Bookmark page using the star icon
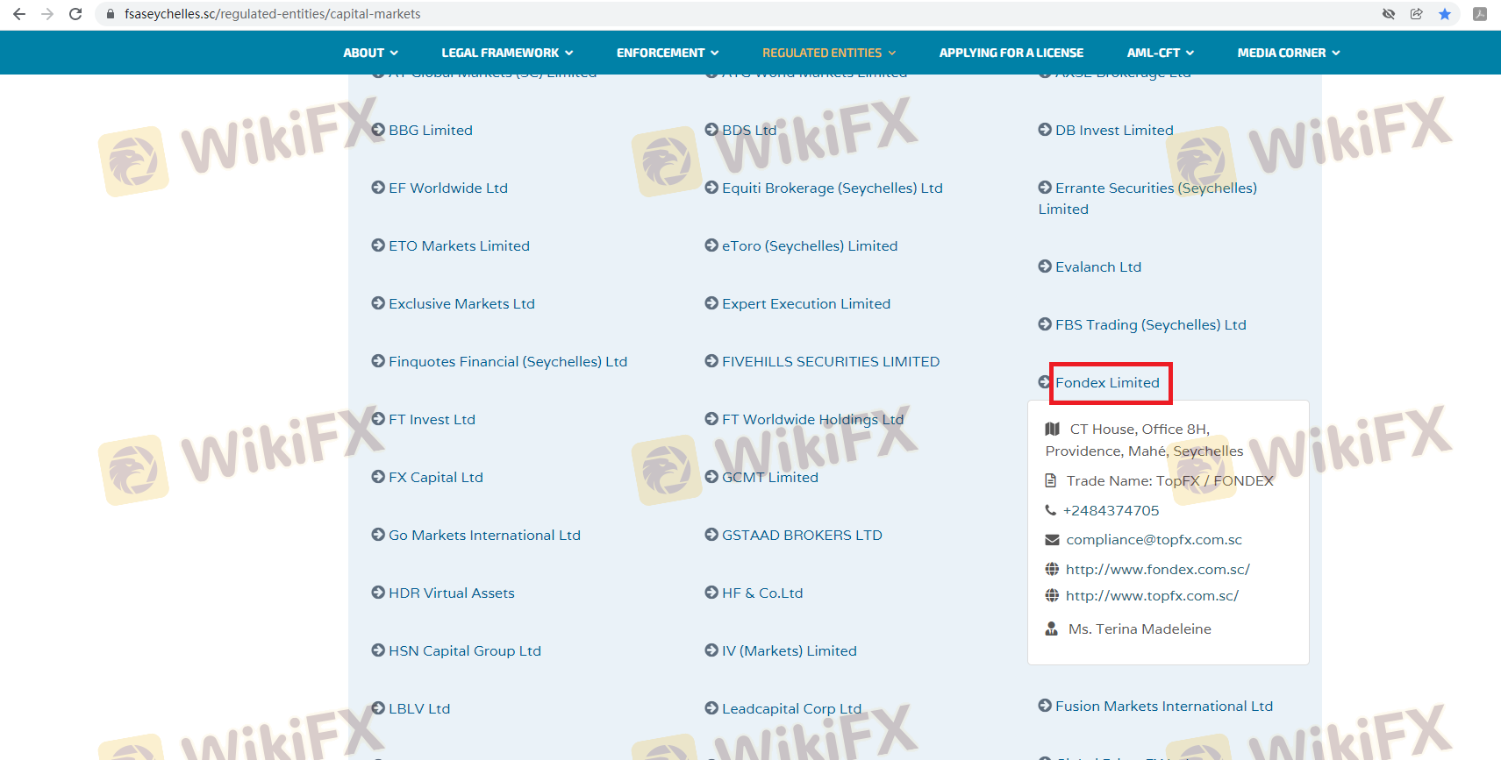 1444,14
